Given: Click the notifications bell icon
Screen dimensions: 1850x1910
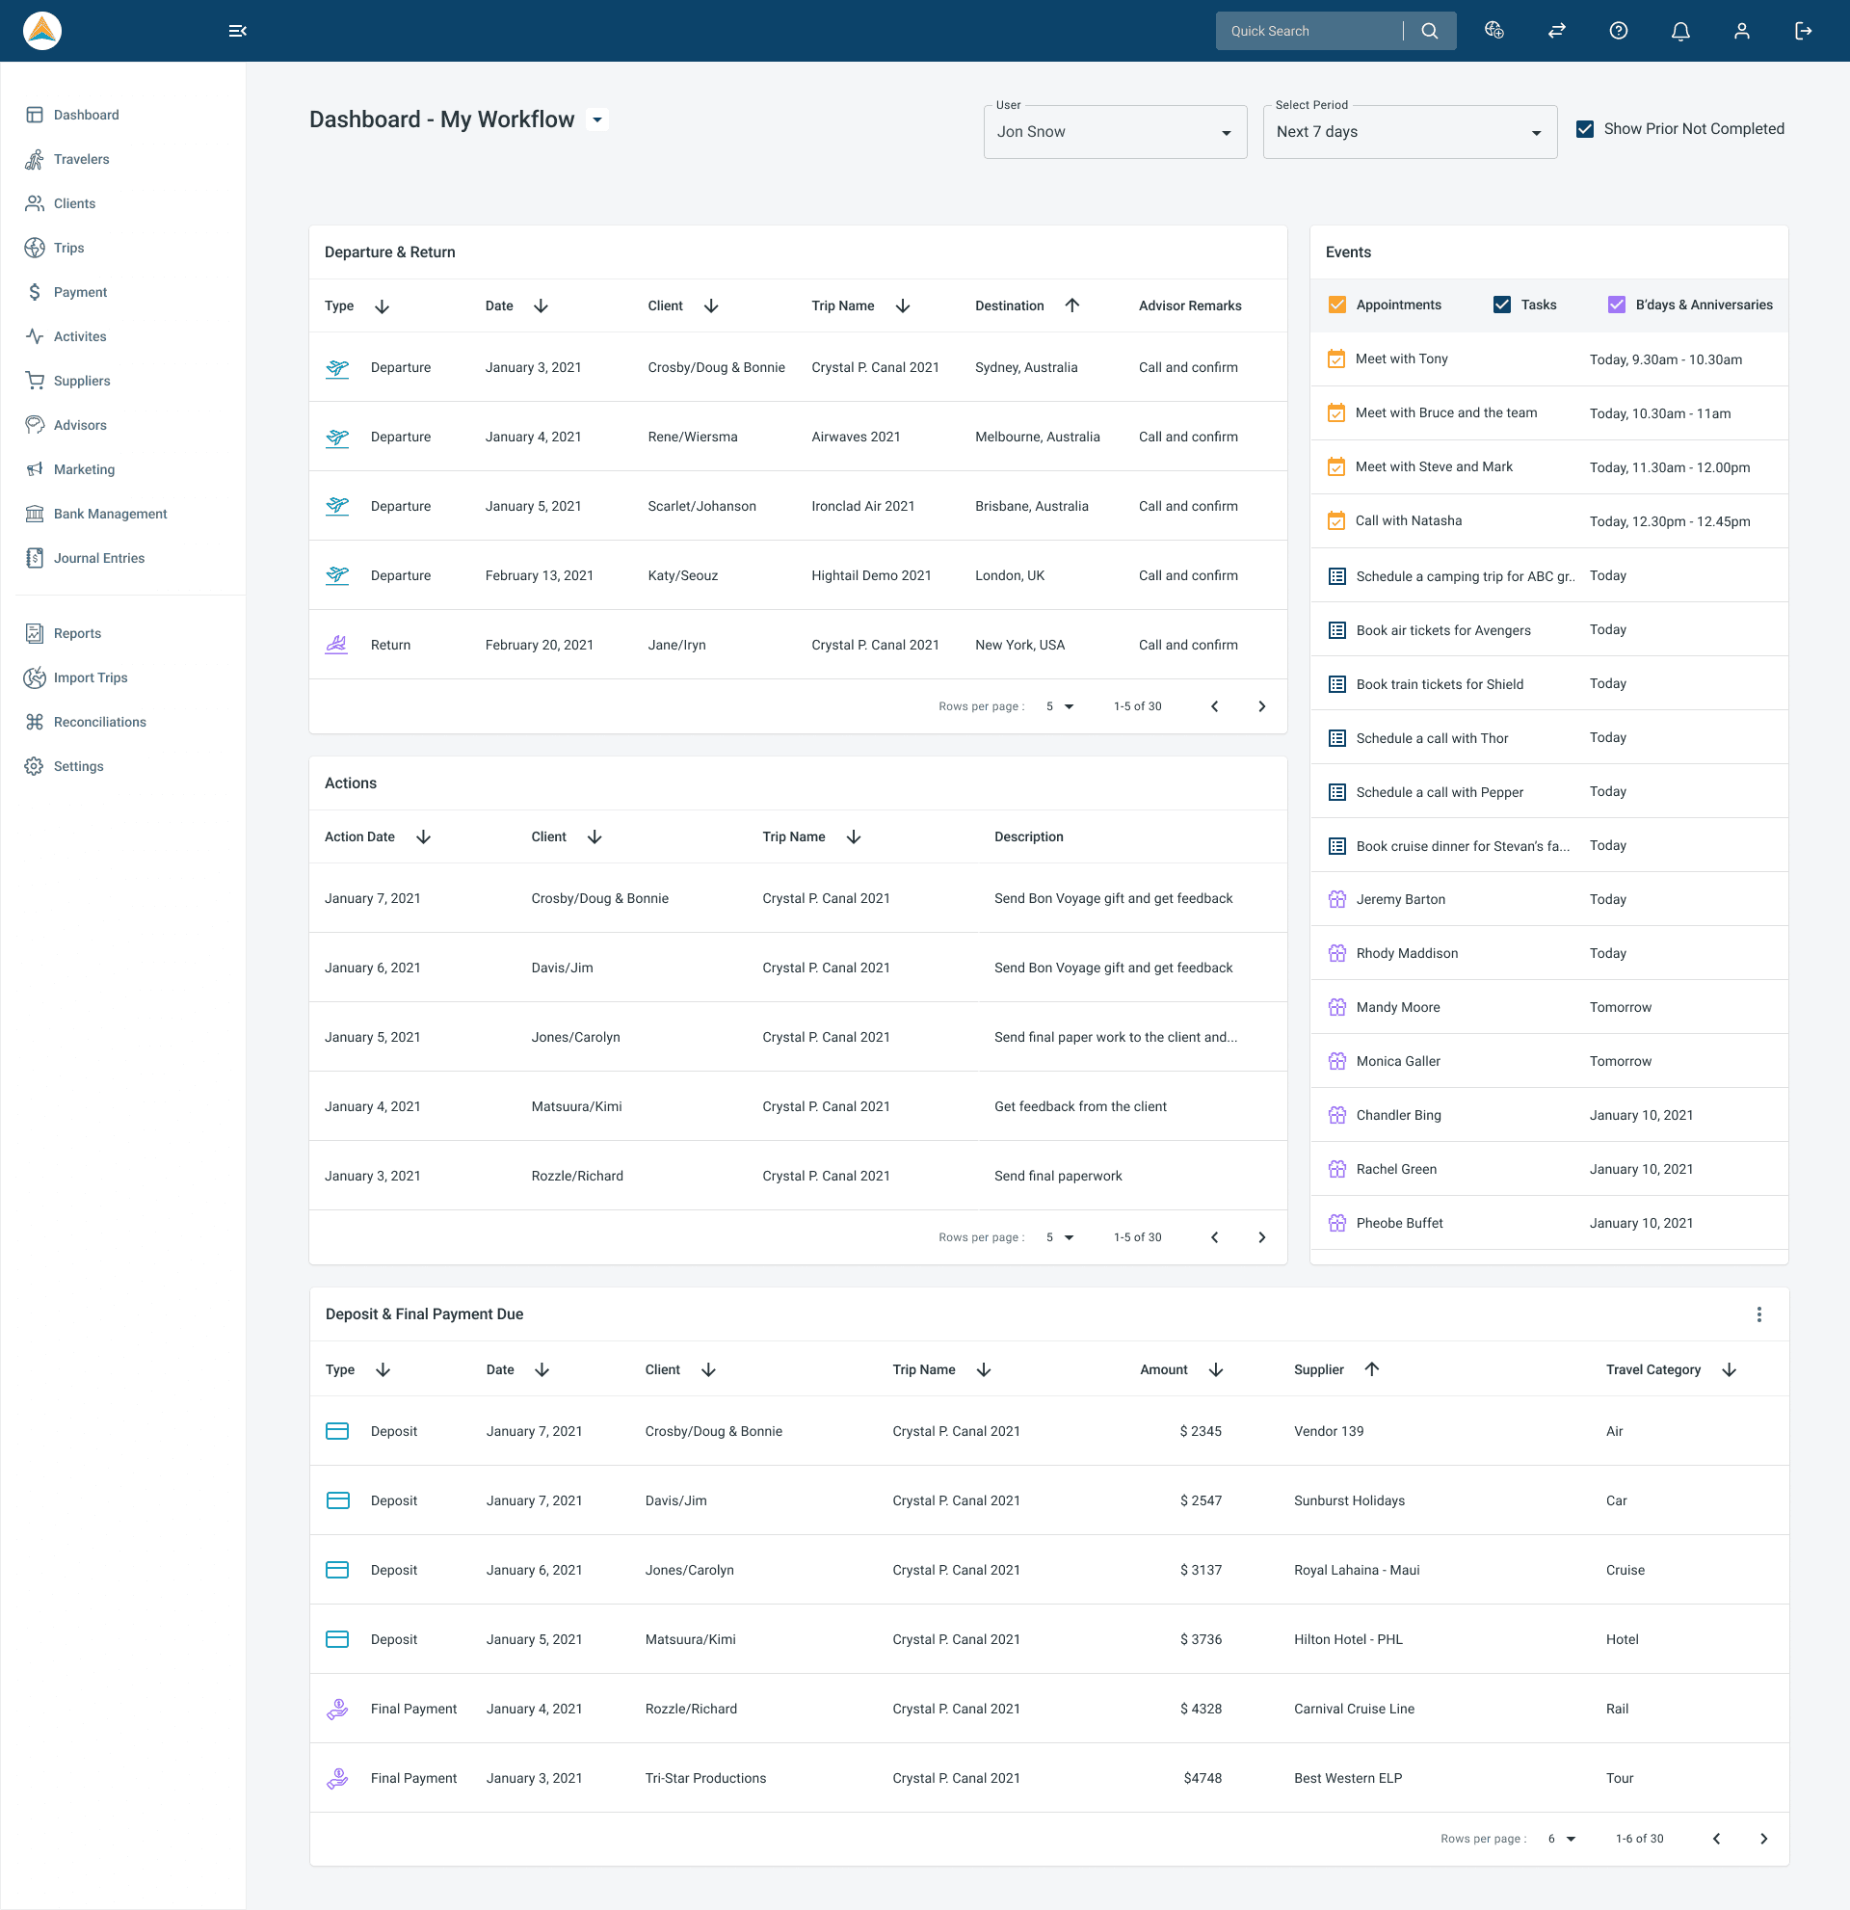Looking at the screenshot, I should [x=1679, y=31].
